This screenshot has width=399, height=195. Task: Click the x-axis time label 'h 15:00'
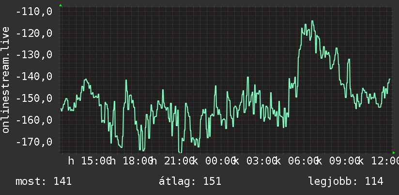(x=90, y=161)
